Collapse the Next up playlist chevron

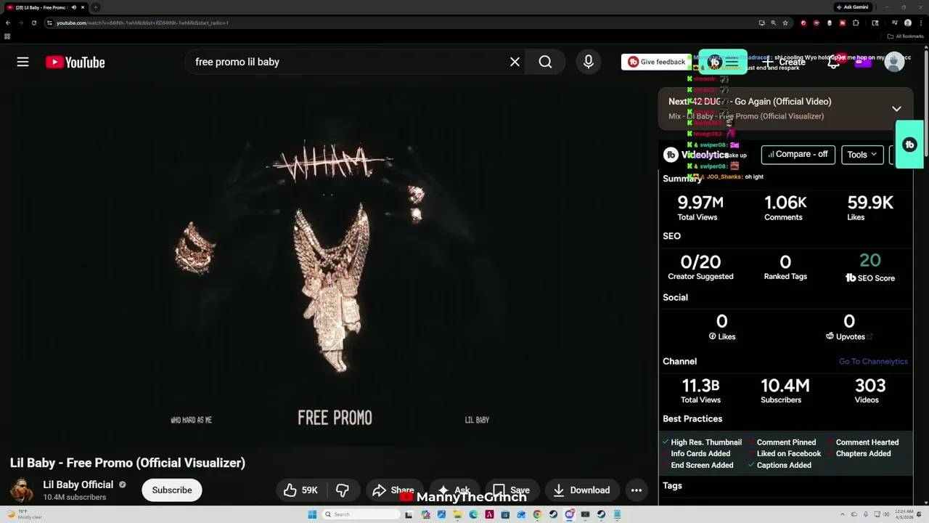pyautogui.click(x=896, y=109)
